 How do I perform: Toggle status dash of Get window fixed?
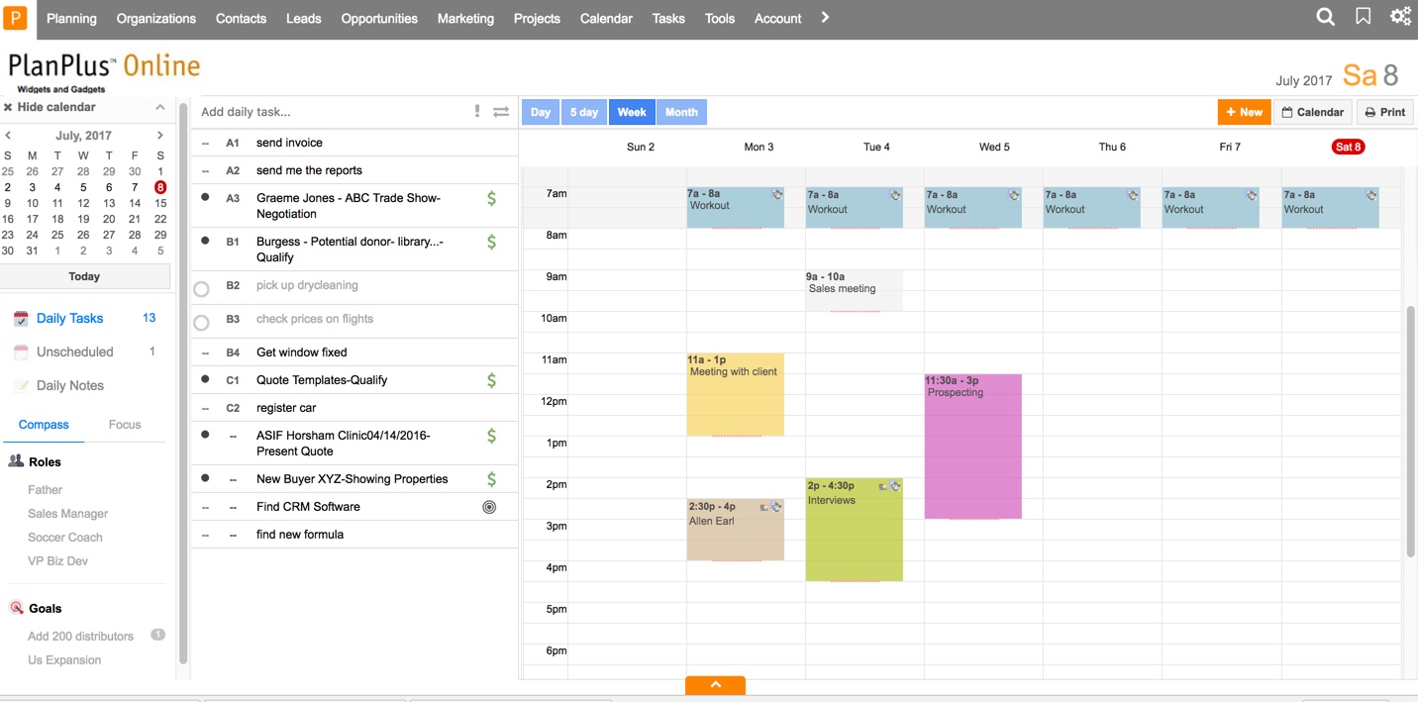(205, 352)
